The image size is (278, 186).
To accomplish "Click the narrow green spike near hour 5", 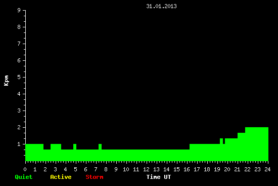I will pyautogui.click(x=75, y=147).
